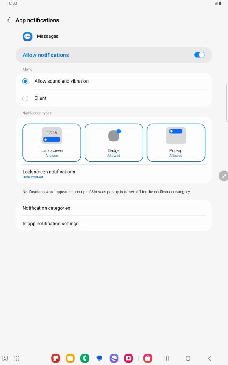Image resolution: width=228 pixels, height=365 pixels.
Task: Tap the home navigation button
Action: 188,358
